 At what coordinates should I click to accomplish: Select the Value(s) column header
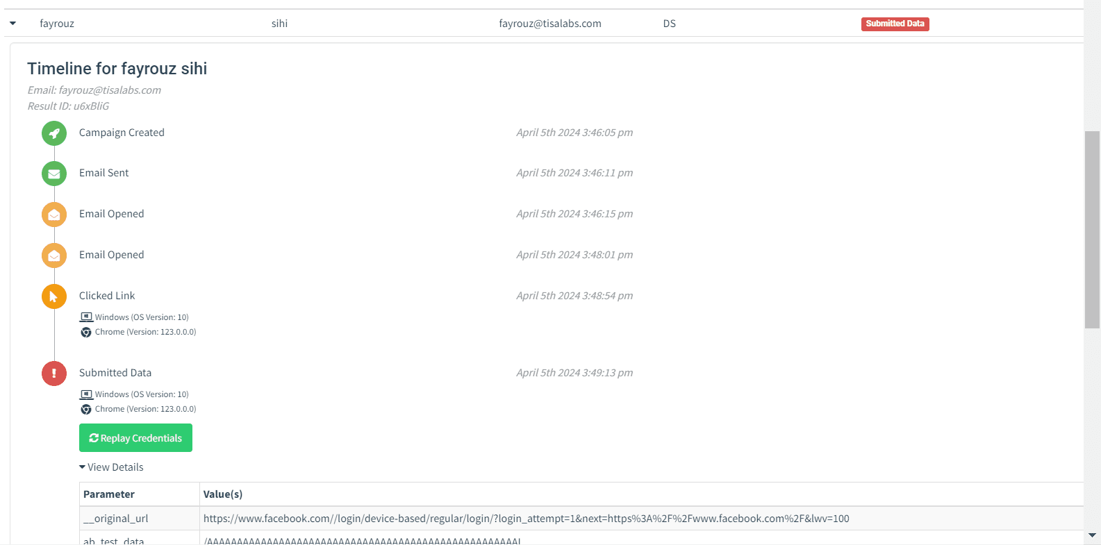[x=223, y=494]
